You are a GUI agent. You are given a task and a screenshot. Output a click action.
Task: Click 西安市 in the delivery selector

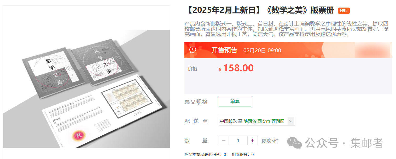pos(264,121)
